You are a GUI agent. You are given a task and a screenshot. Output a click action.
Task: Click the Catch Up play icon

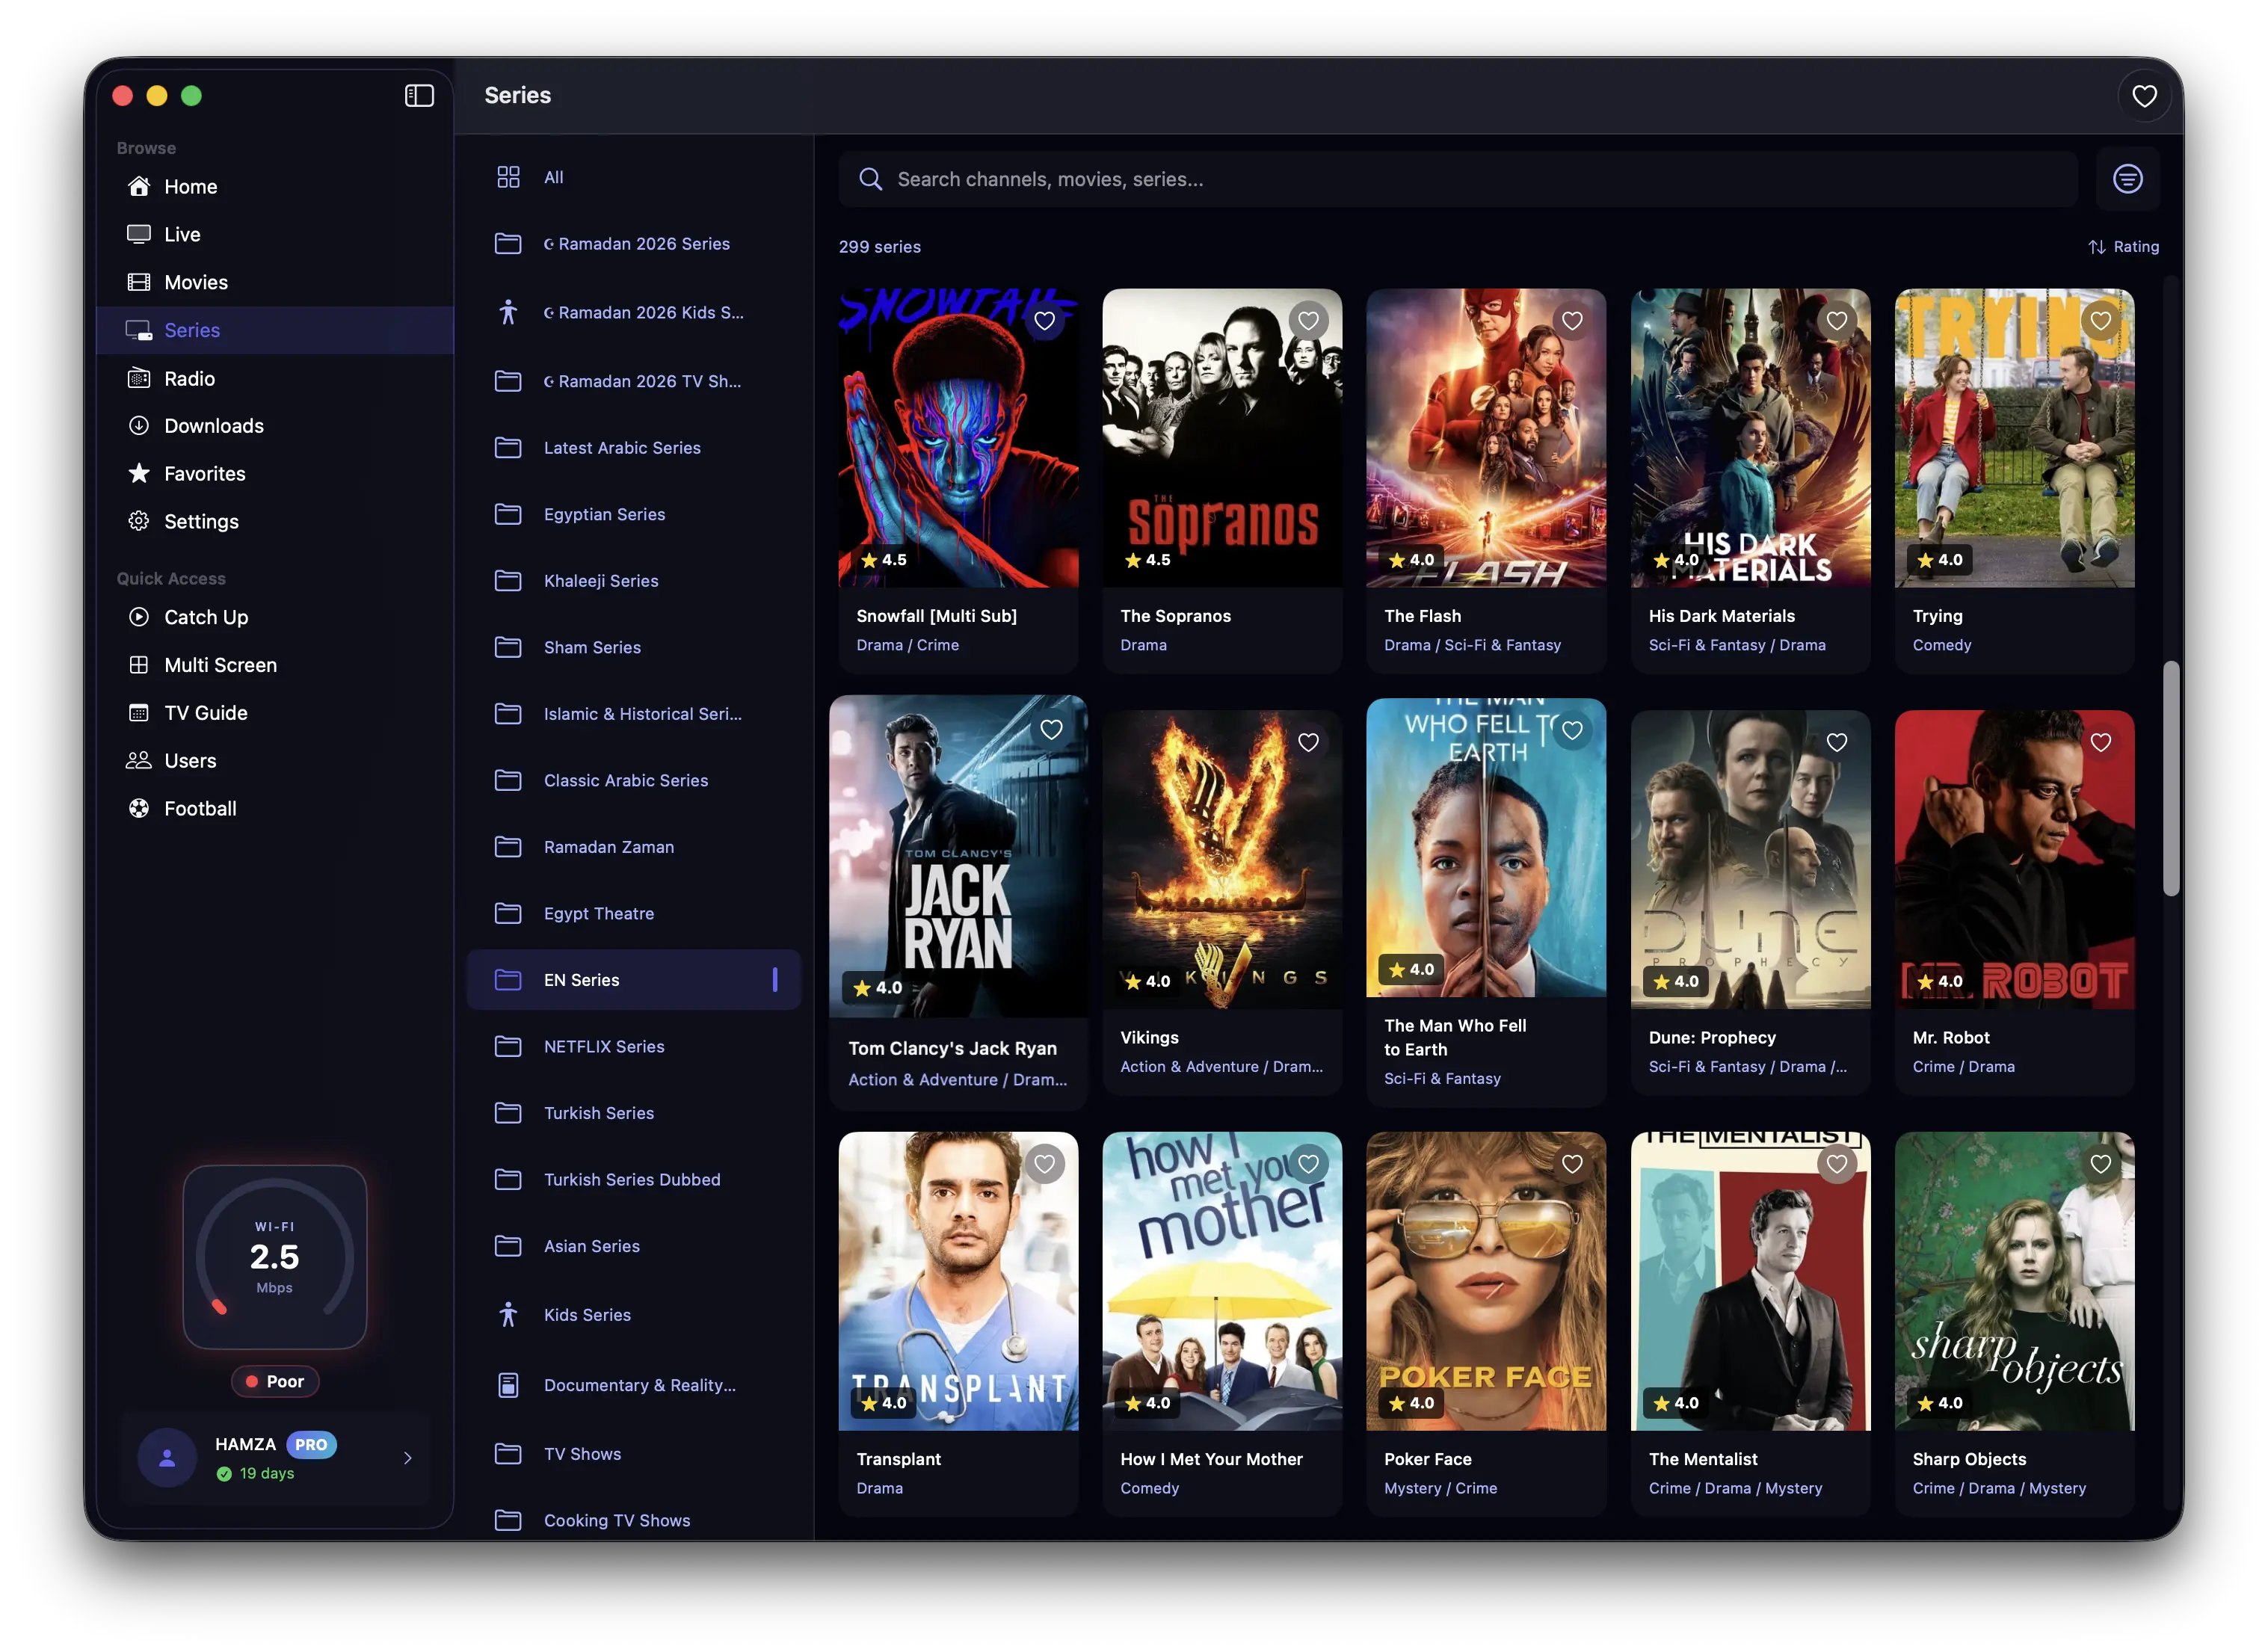139,617
